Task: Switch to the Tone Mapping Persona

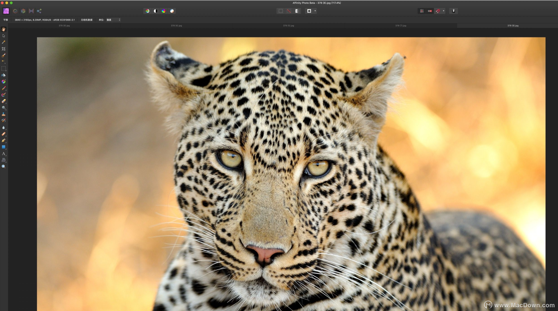Action: point(31,11)
